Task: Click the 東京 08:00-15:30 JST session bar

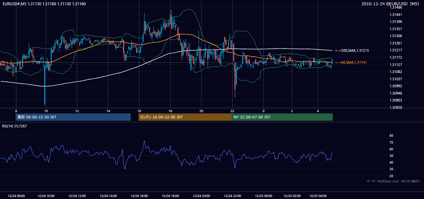Action: (73, 117)
